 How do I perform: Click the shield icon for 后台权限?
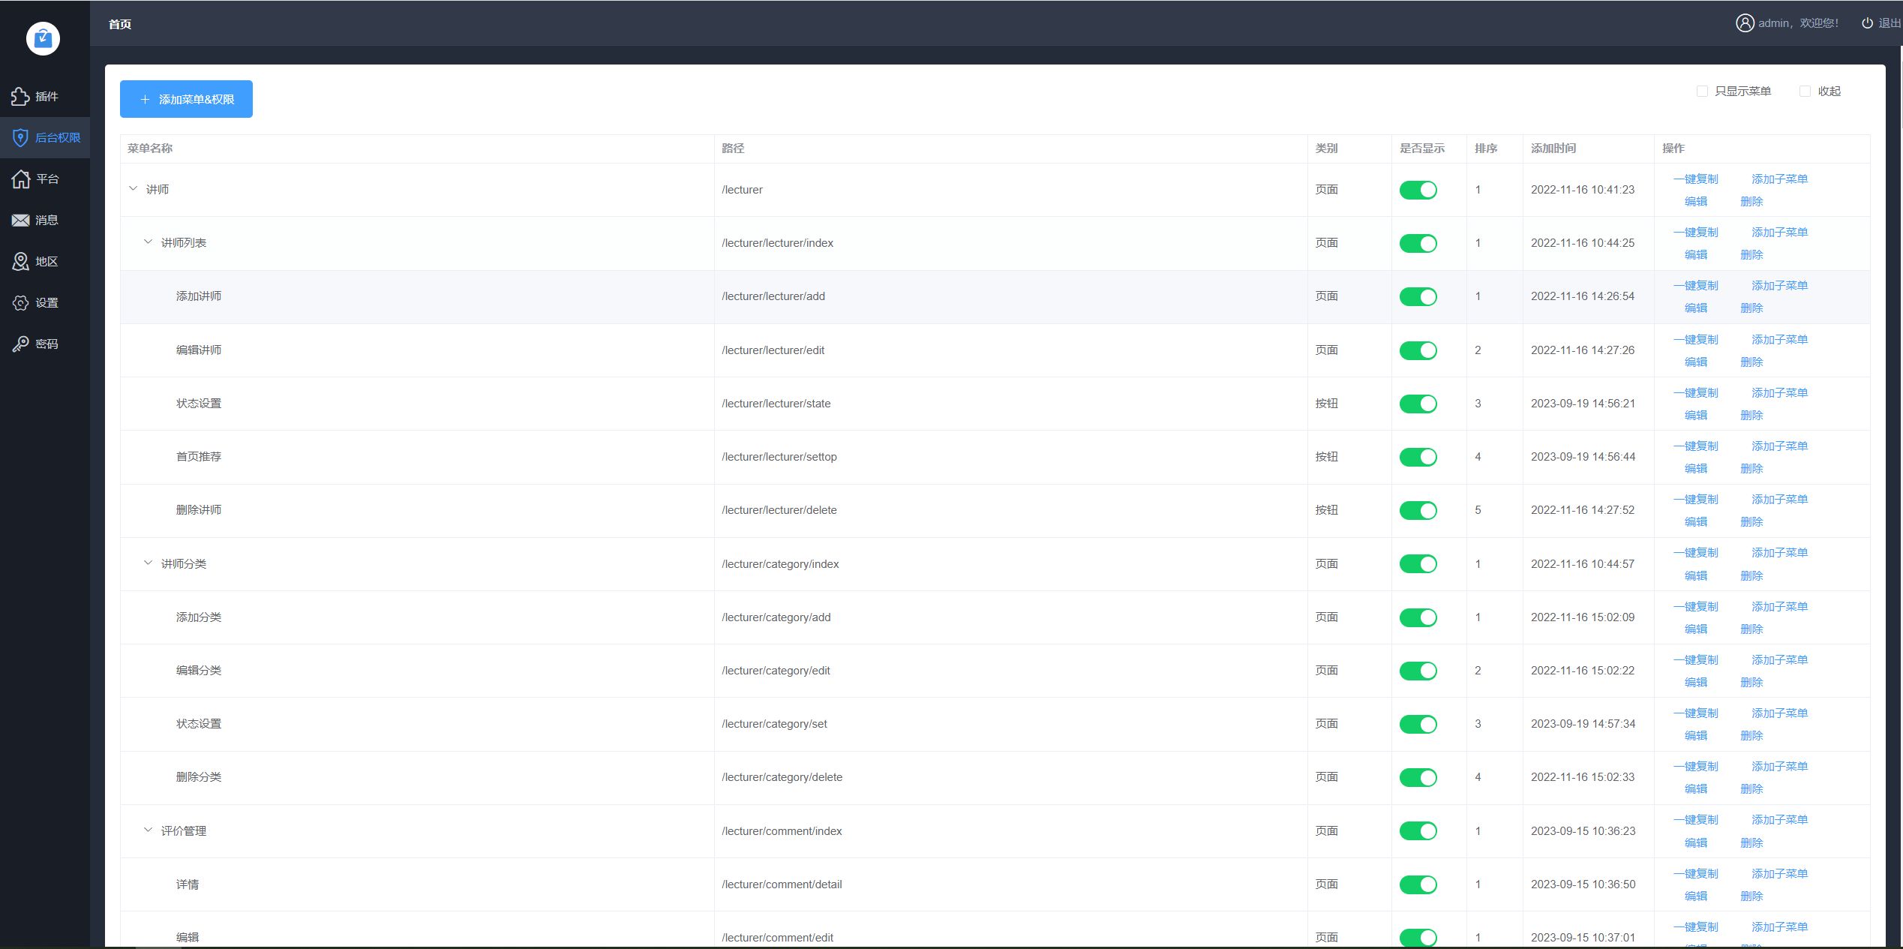(20, 137)
